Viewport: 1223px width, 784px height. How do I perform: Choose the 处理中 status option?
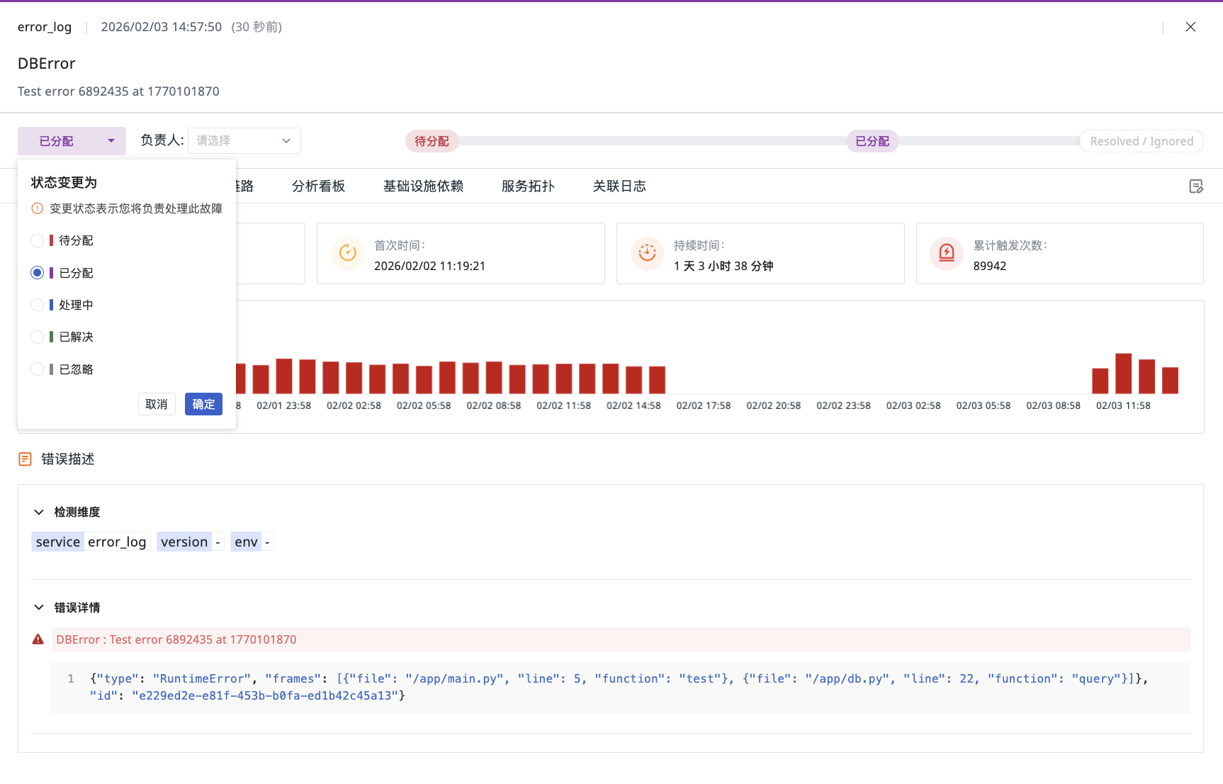[x=38, y=305]
